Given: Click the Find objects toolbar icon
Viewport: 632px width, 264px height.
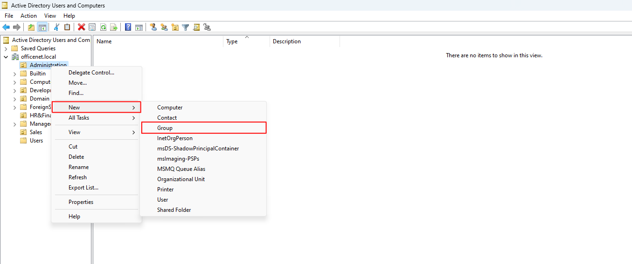Looking at the screenshot, I should (196, 27).
